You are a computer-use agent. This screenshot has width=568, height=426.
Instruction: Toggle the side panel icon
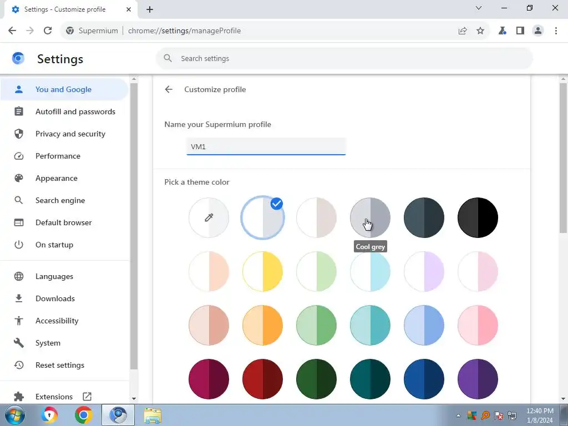[x=520, y=31]
